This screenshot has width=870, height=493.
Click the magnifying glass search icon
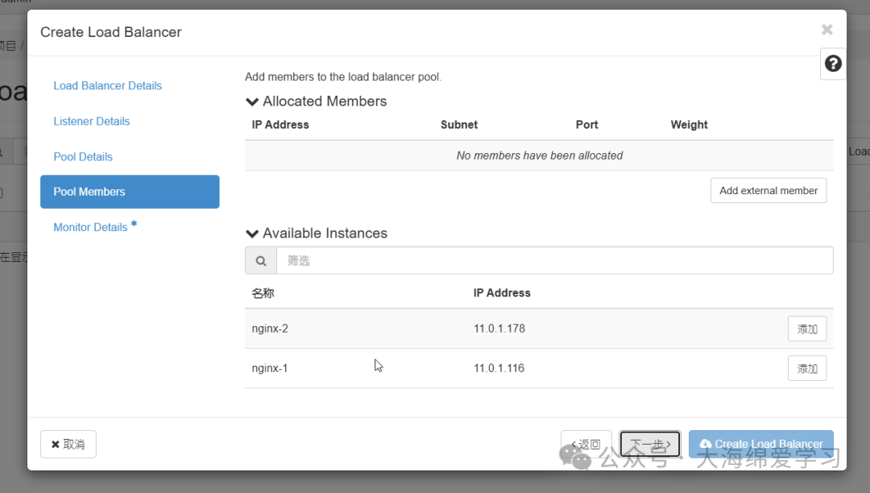(260, 259)
